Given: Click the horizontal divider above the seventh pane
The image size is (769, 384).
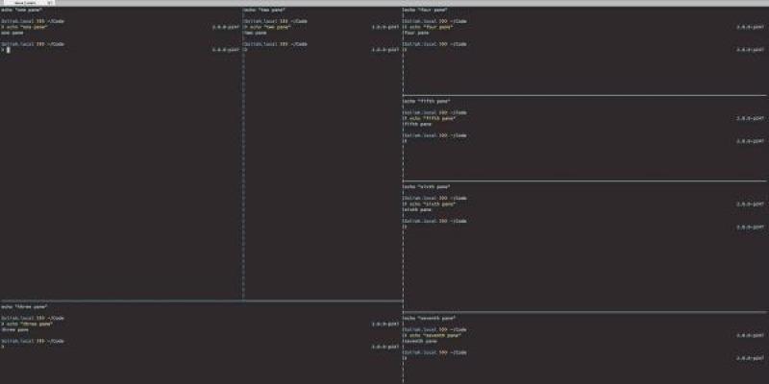Looking at the screenshot, I should pyautogui.click(x=584, y=312).
